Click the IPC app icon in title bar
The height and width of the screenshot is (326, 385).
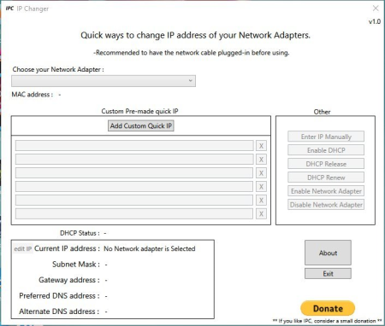[9, 9]
